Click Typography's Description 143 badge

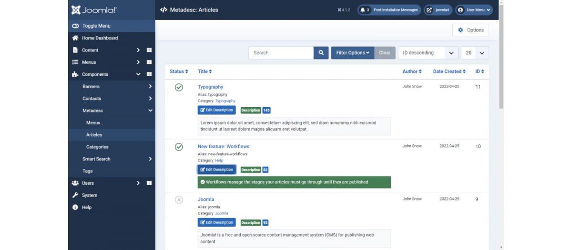255,110
